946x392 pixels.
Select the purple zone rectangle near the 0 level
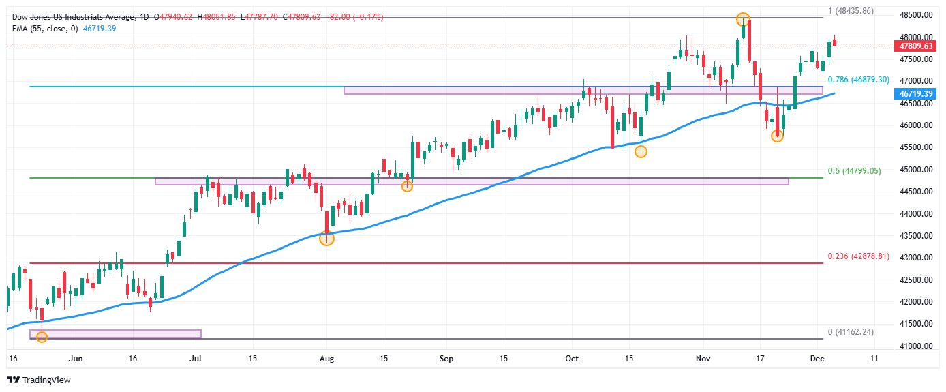click(x=115, y=334)
